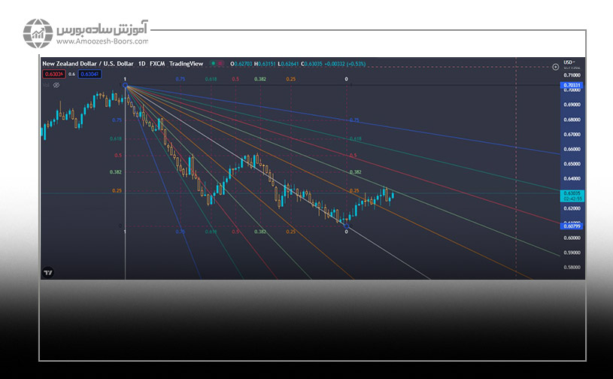Click the 1D interval label in the chart legend
Viewport: 613px width, 379px height.
(x=141, y=63)
